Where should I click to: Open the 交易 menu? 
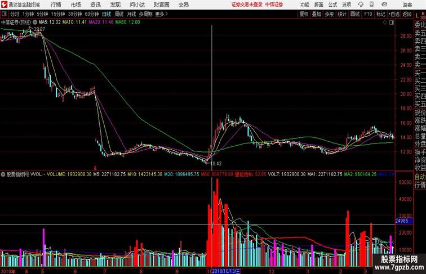(x=183, y=5)
